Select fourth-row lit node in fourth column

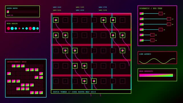pyautogui.click(x=84, y=66)
